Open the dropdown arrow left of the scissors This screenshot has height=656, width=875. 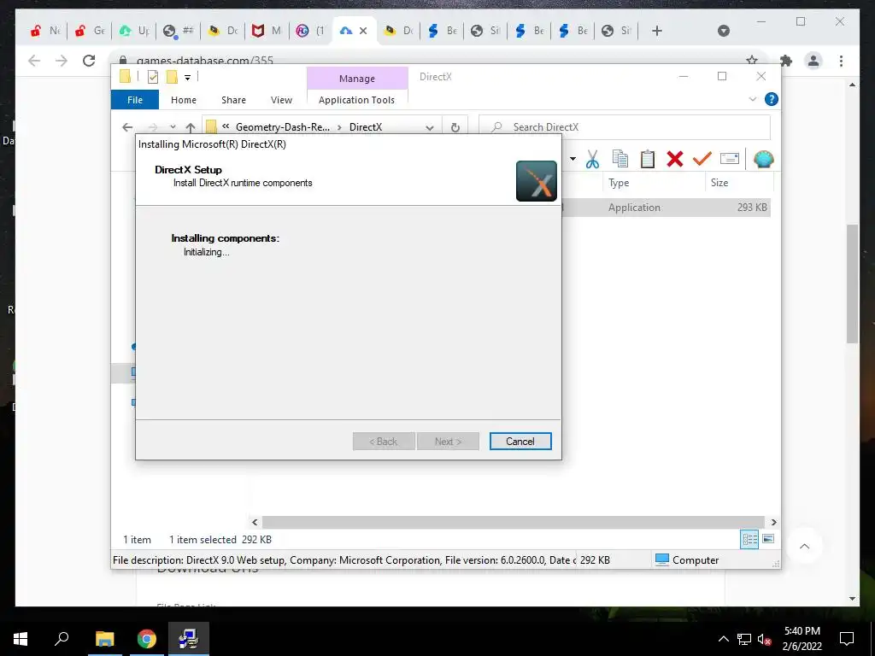pyautogui.click(x=573, y=159)
